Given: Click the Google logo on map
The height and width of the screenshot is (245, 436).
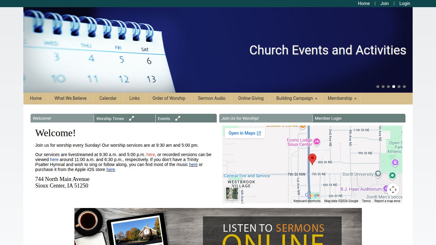Looking at the screenshot, I should point(312,195).
